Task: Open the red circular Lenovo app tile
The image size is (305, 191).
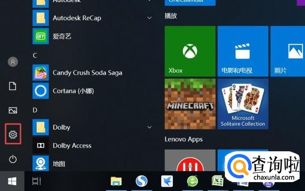Action: click(190, 160)
